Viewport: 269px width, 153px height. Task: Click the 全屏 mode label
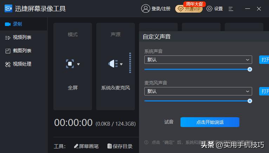click(73, 88)
